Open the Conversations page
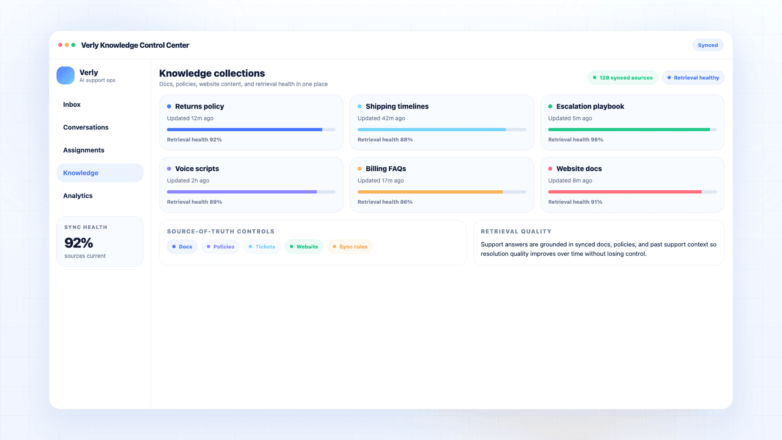782x440 pixels. (x=86, y=127)
